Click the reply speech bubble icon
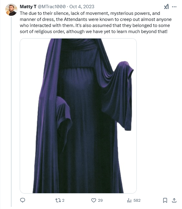This screenshot has height=209, width=182. [22, 200]
